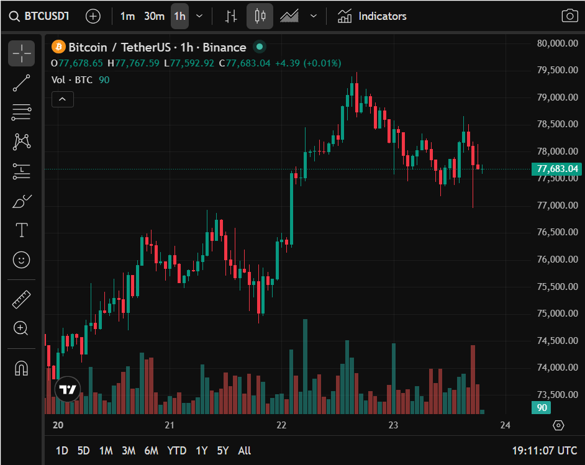Click the 75,000.00 price axis label
This screenshot has width=585, height=465.
tap(558, 314)
